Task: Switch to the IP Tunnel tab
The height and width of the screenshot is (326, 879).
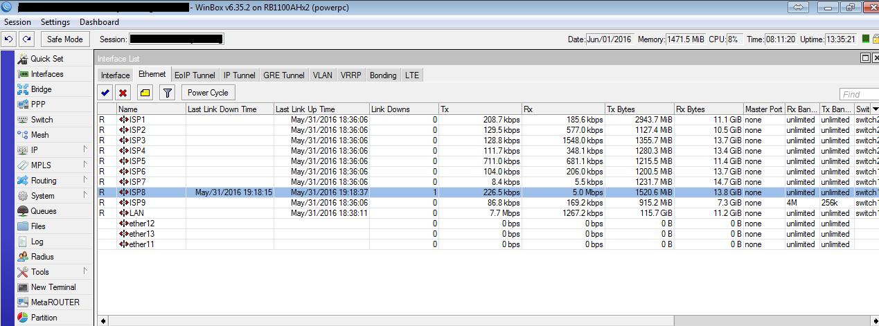Action: coord(239,75)
